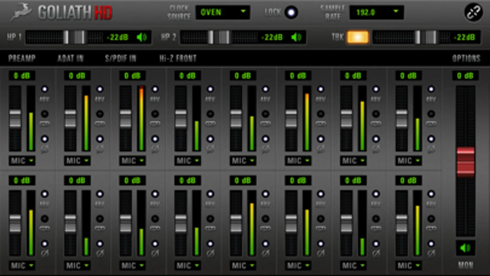Click the LOCK indicator light
The height and width of the screenshot is (276, 490).
pyautogui.click(x=291, y=13)
